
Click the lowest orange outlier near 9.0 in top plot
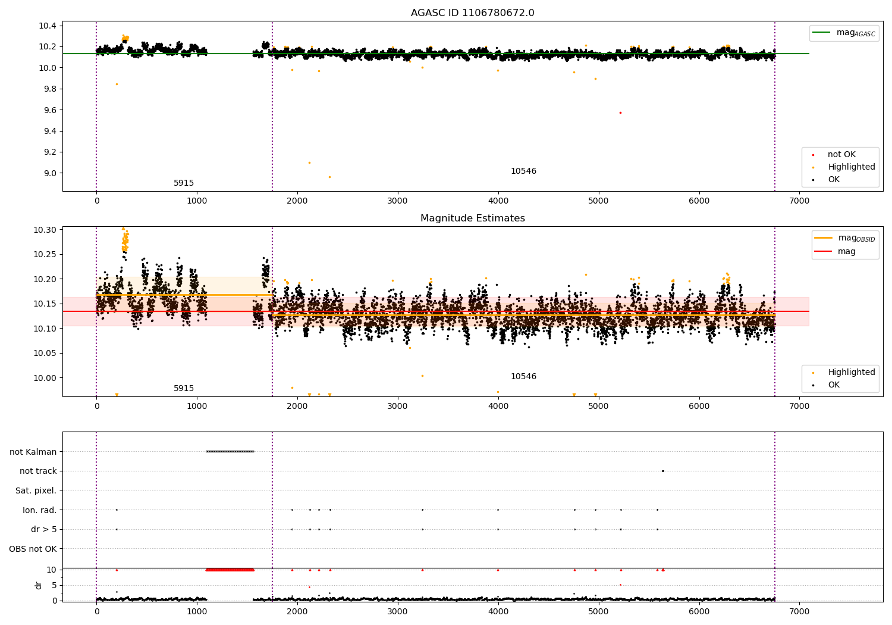pos(329,177)
